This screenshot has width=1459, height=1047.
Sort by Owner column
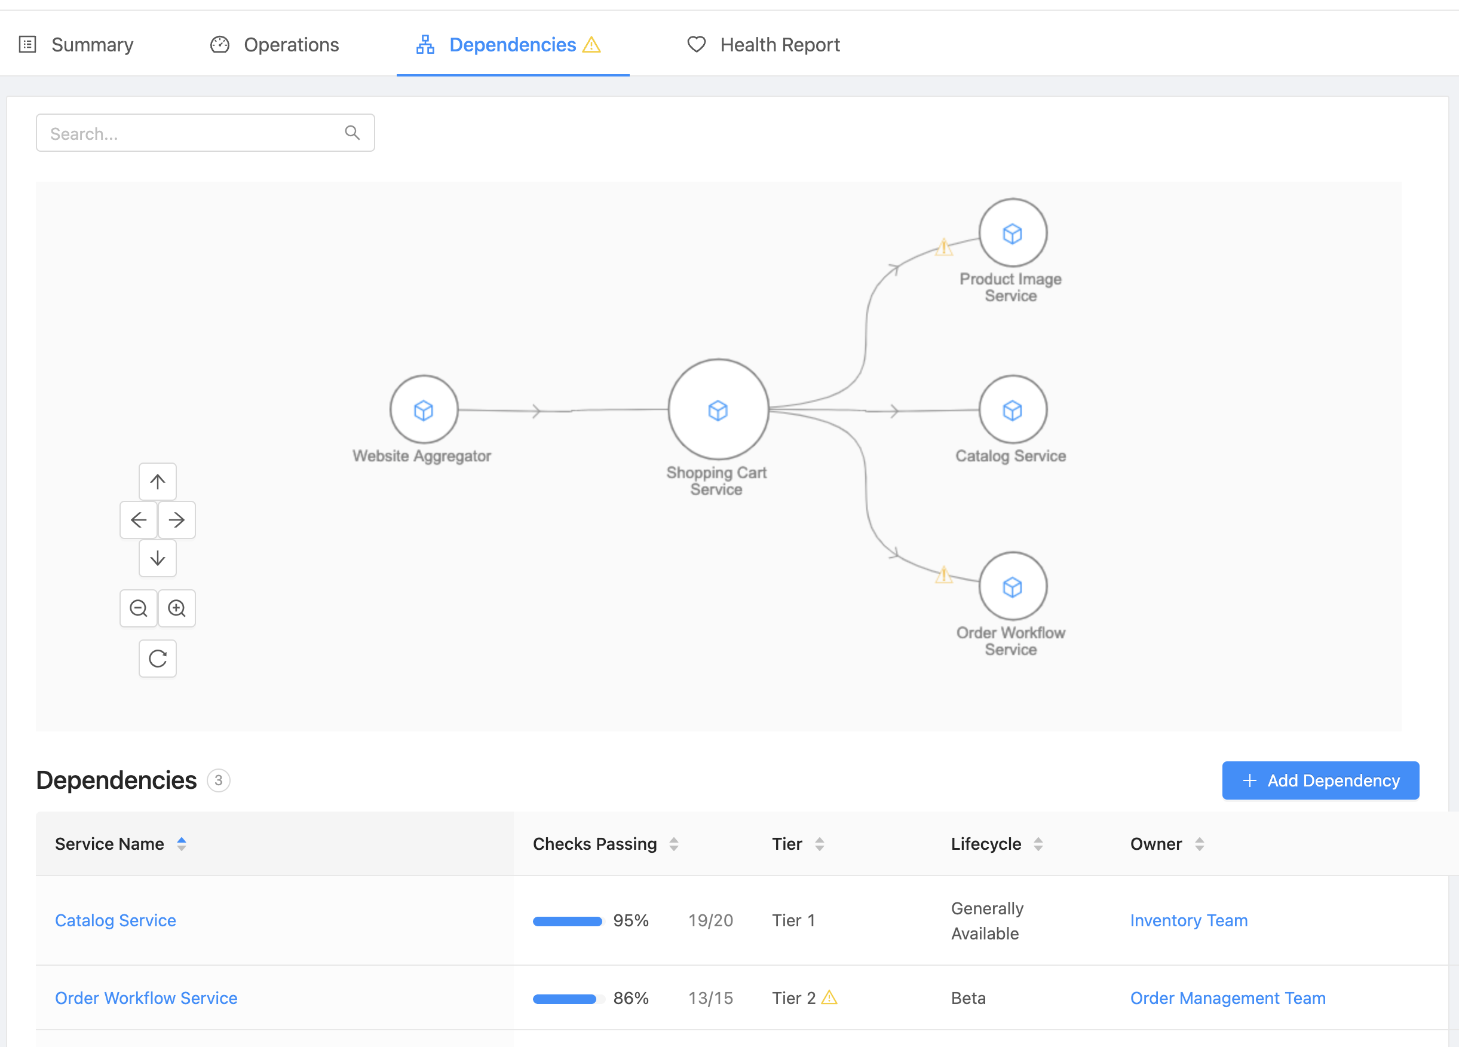pos(1199,844)
